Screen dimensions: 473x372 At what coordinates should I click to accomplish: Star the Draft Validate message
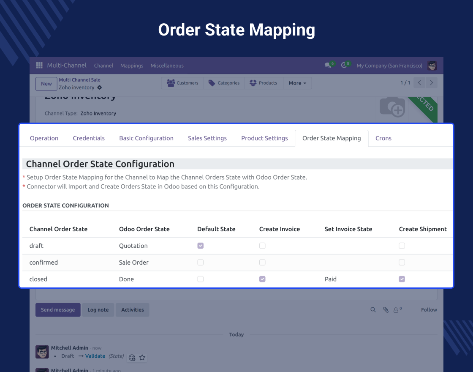(x=142, y=358)
